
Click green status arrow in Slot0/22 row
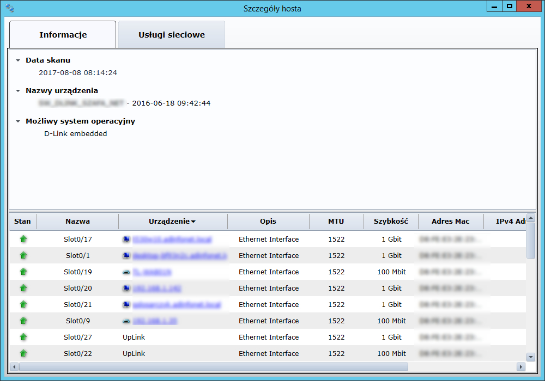click(23, 353)
